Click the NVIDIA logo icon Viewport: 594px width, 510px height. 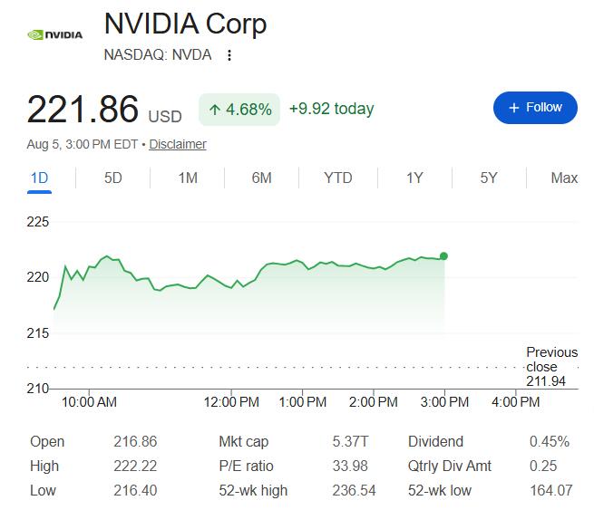pos(55,34)
